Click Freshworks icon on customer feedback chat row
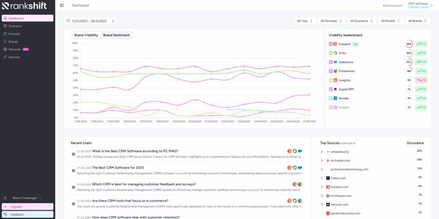 point(300,184)
